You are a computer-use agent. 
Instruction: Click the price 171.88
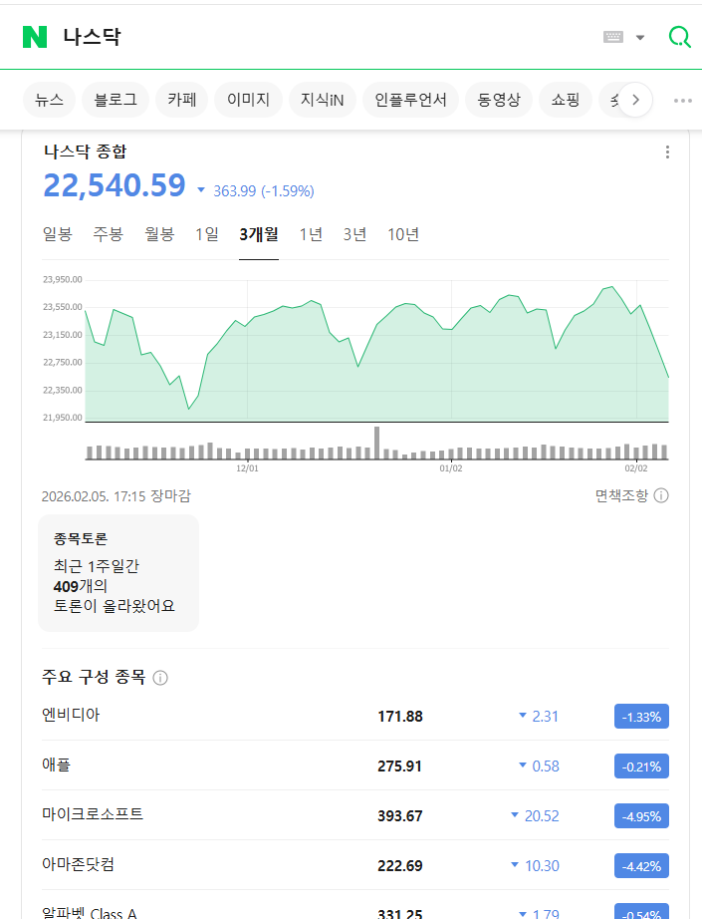pyautogui.click(x=400, y=717)
